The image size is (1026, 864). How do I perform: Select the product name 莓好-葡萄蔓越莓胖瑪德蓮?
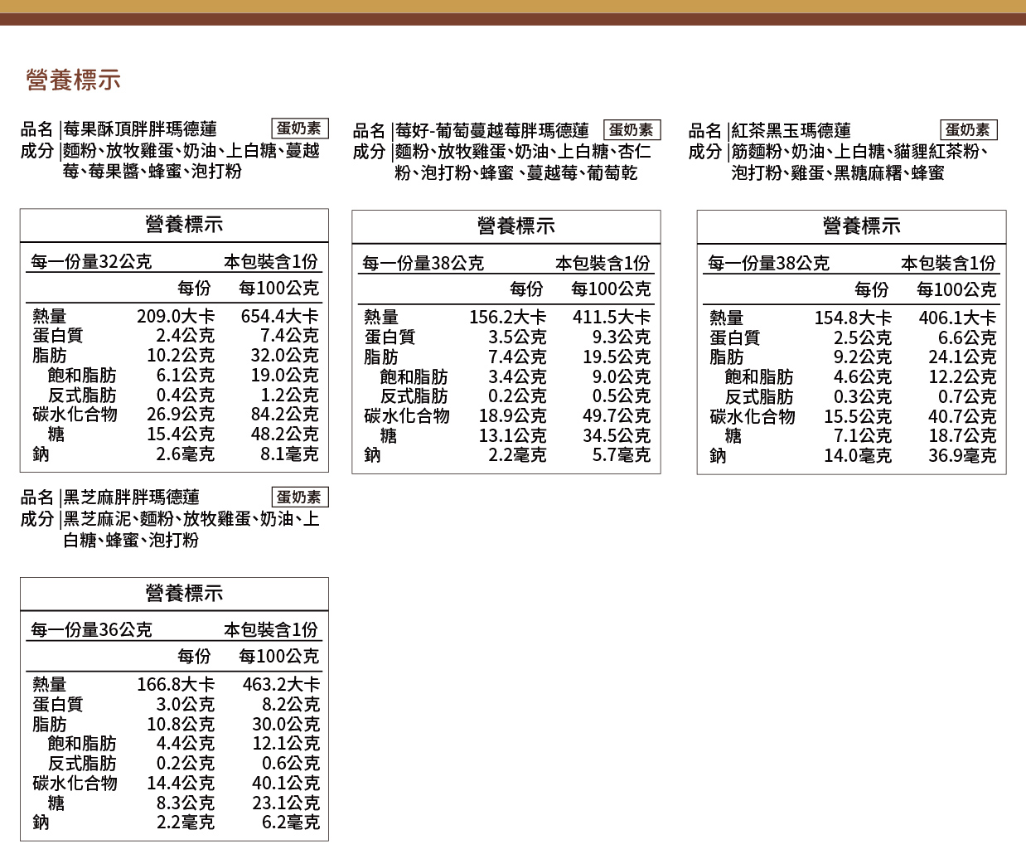(x=491, y=130)
